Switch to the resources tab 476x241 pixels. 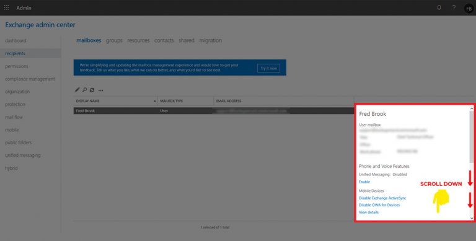[138, 40]
